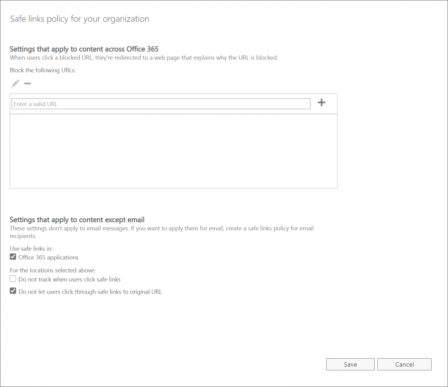Dismiss the policy page with Cancel

click(x=404, y=364)
